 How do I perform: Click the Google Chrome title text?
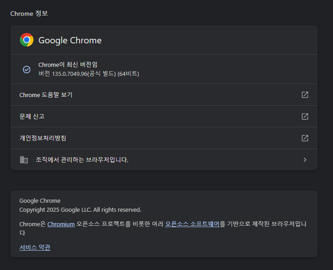coord(70,40)
